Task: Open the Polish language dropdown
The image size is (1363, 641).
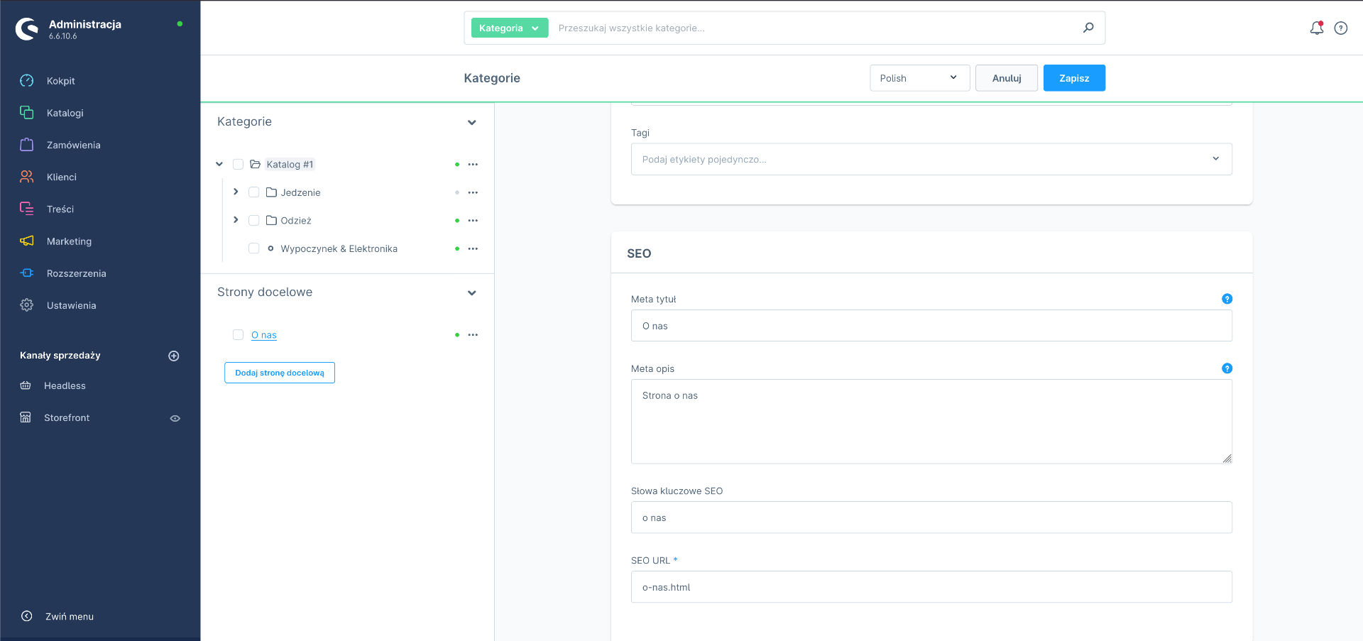Action: 919,78
